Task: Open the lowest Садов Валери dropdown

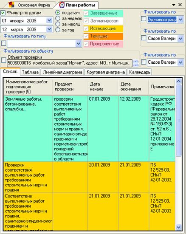Action: coord(180,62)
